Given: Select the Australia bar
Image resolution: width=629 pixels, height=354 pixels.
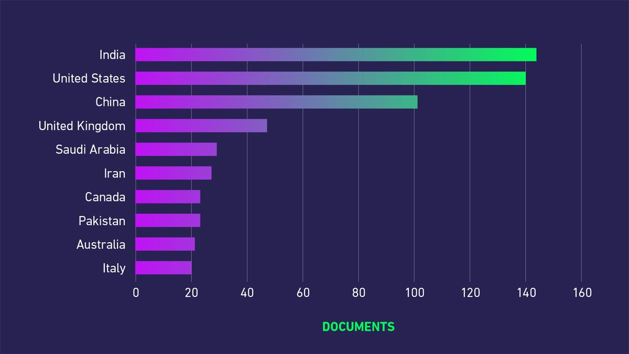Looking at the screenshot, I should click(165, 244).
